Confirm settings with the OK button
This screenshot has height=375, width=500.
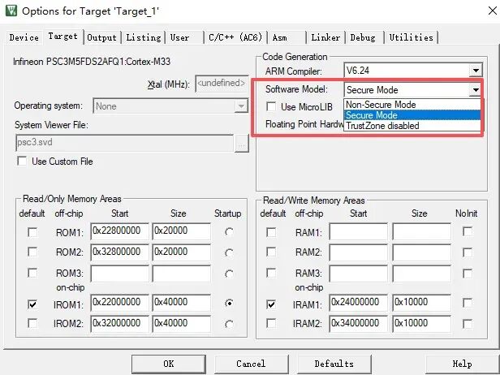click(169, 364)
